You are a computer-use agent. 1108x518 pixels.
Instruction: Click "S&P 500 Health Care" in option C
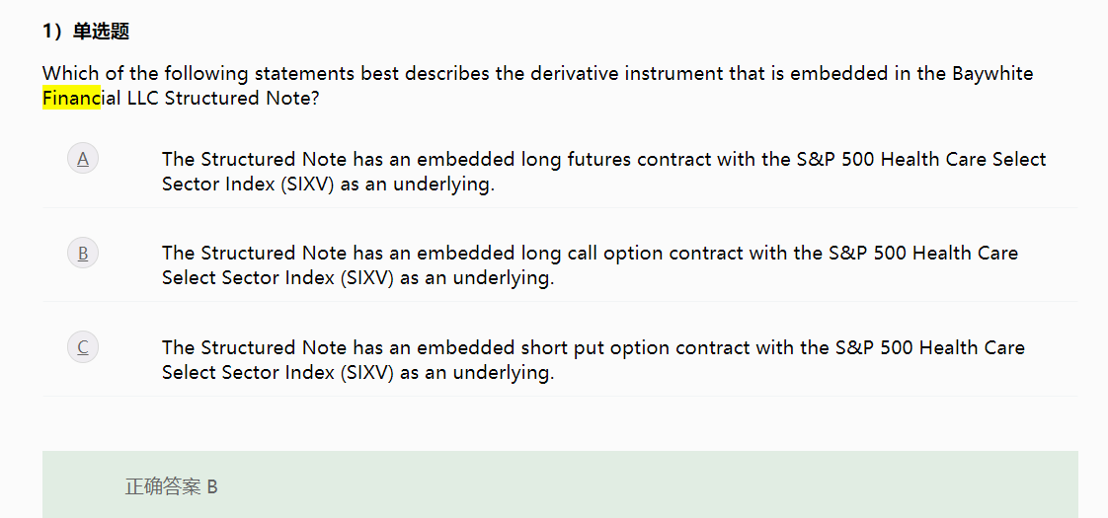[929, 347]
